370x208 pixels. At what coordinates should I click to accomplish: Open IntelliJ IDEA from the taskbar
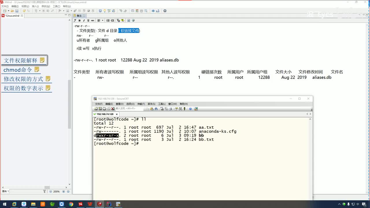[x=109, y=204]
